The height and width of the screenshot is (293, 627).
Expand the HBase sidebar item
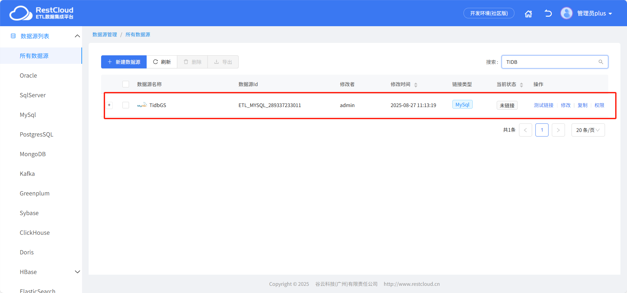coord(77,272)
